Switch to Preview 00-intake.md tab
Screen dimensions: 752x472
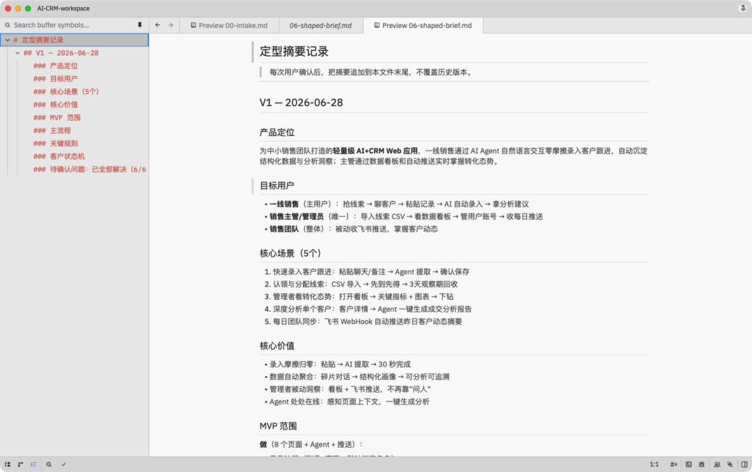[x=229, y=26]
